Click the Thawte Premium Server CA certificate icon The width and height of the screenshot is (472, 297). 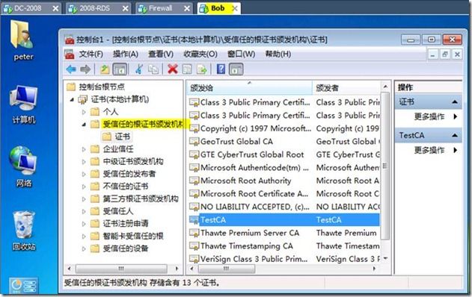[194, 233]
